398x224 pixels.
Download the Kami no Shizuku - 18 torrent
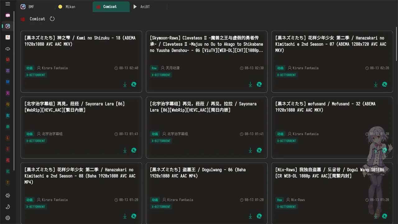125,84
